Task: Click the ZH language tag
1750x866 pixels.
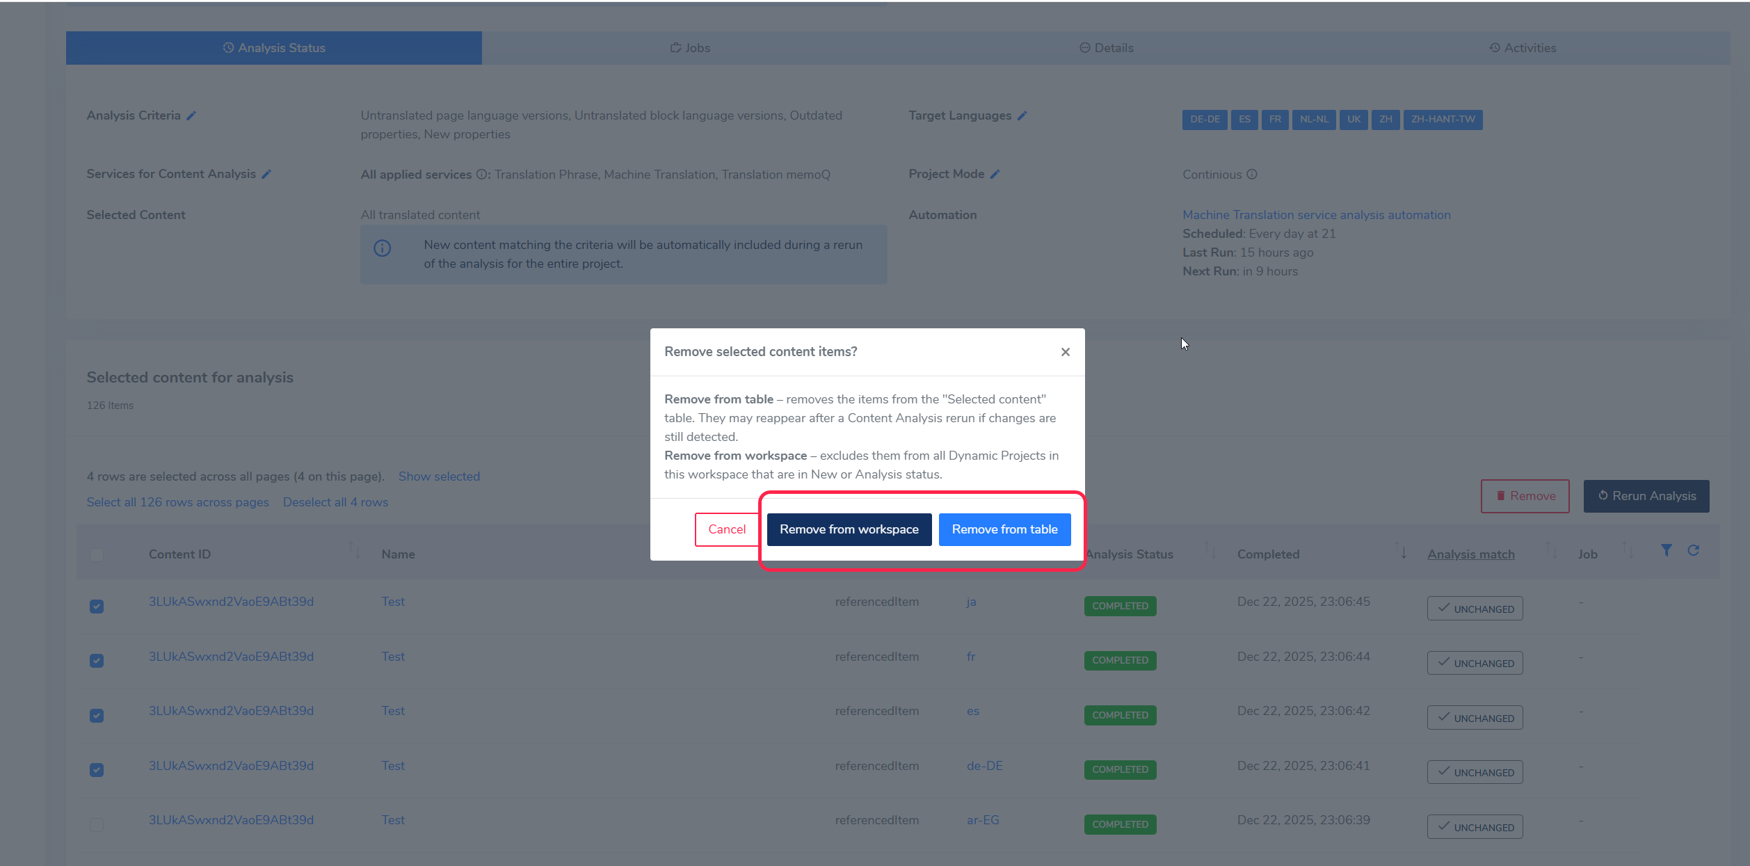Action: [x=1386, y=120]
